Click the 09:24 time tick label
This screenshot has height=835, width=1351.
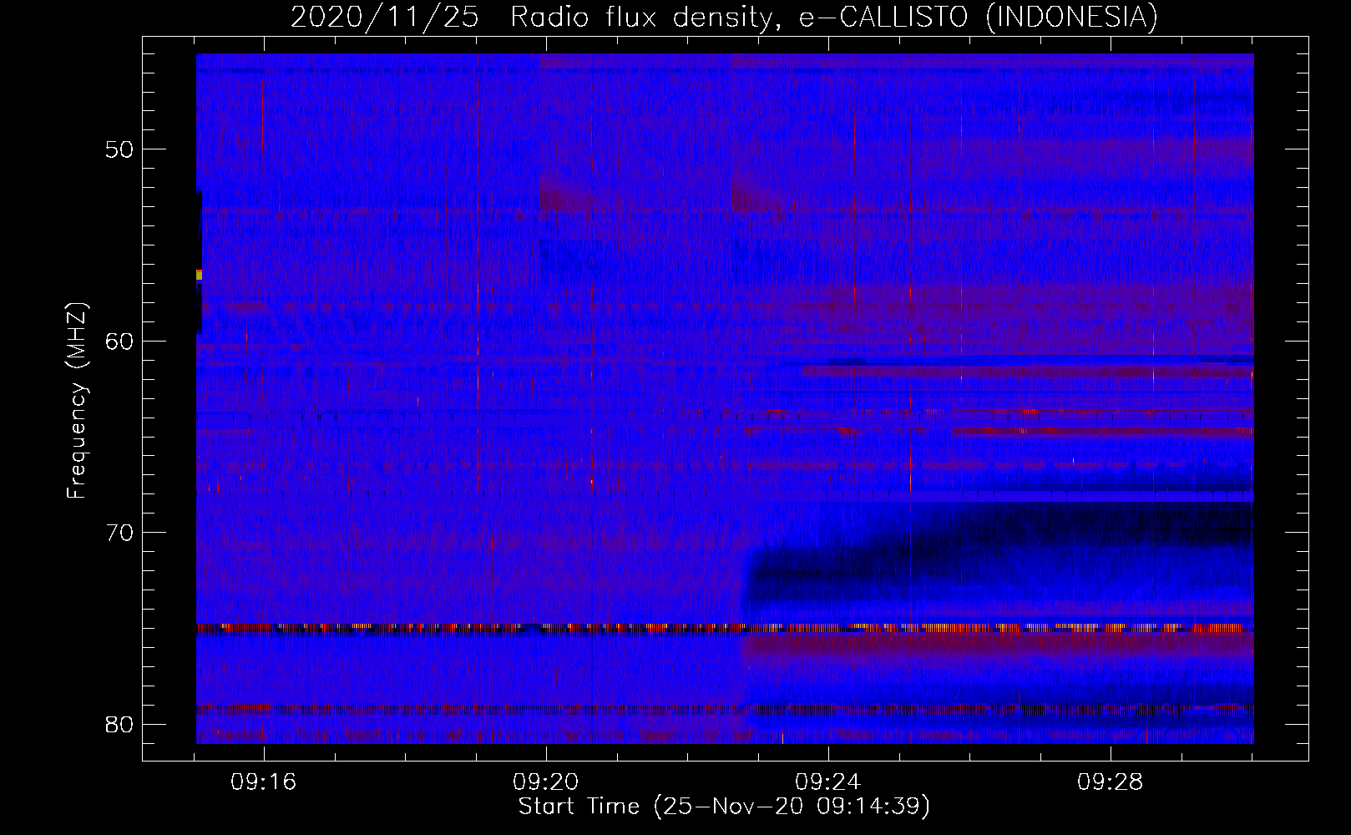(828, 782)
